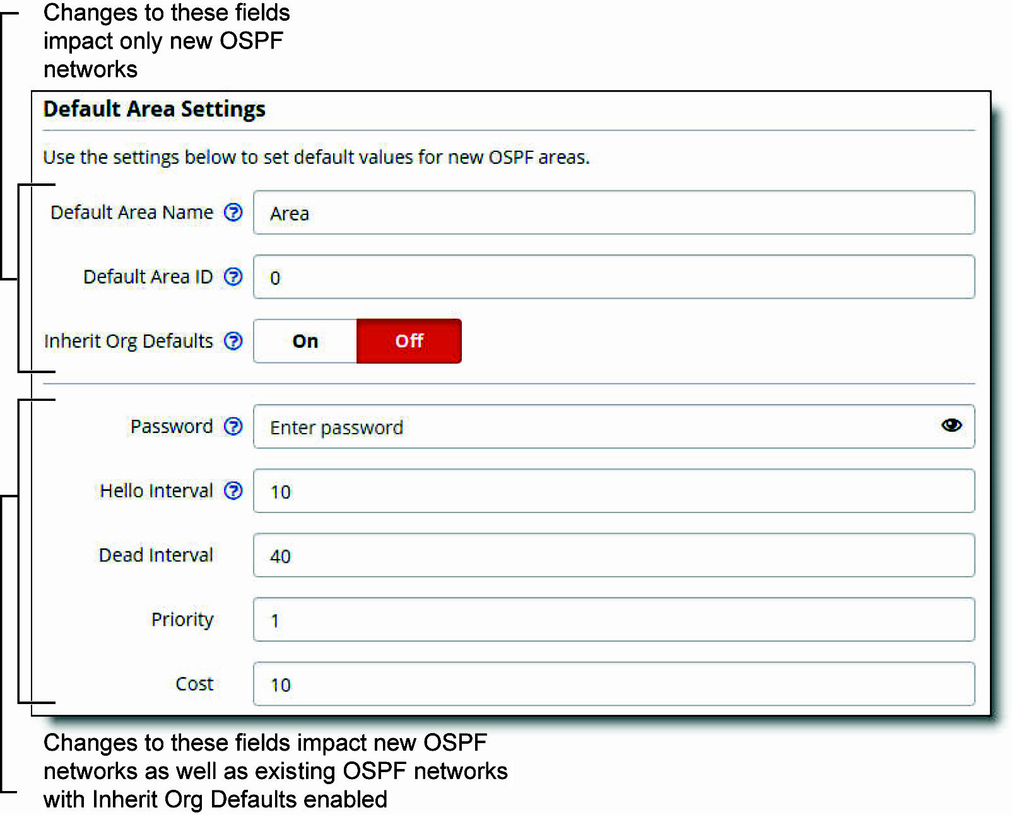
Task: Click the Dead Interval label
Action: pos(156,555)
